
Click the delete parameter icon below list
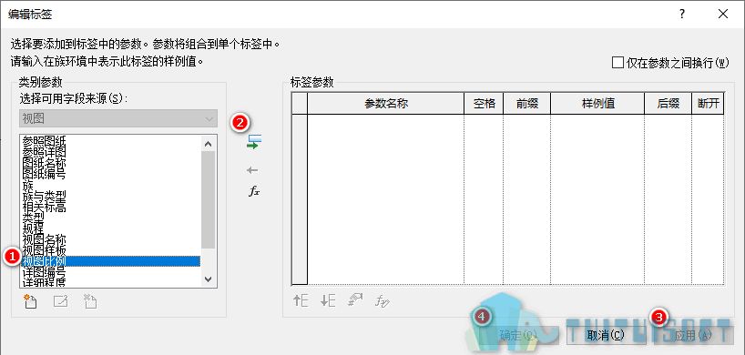(x=90, y=301)
